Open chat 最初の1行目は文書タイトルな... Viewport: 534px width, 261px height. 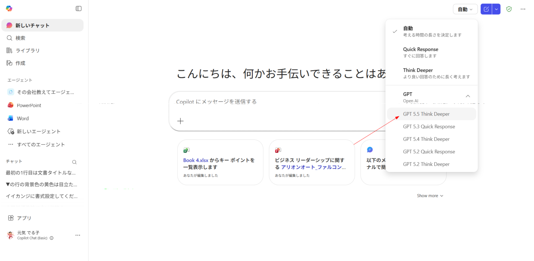(x=42, y=172)
